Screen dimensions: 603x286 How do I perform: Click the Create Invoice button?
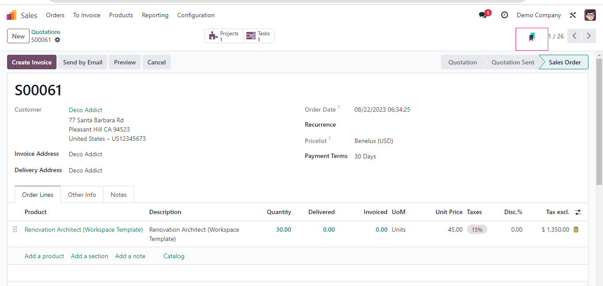pyautogui.click(x=32, y=62)
